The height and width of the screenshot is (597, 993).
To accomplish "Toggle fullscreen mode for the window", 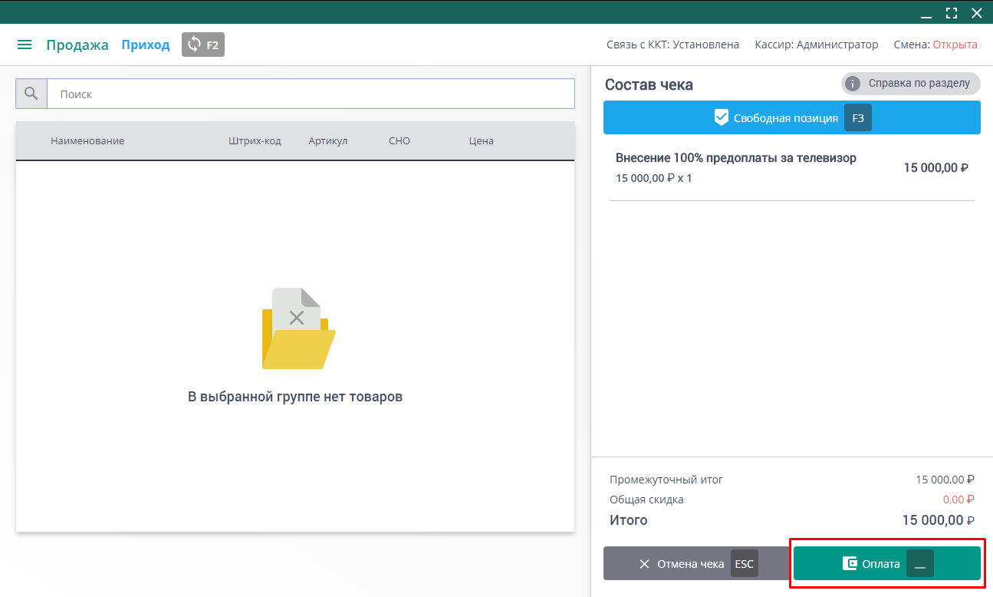I will point(952,12).
